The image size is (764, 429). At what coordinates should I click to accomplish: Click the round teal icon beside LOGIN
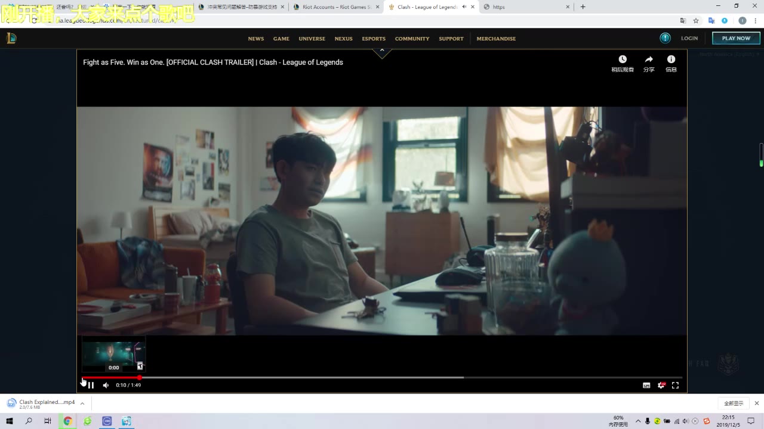click(x=665, y=38)
